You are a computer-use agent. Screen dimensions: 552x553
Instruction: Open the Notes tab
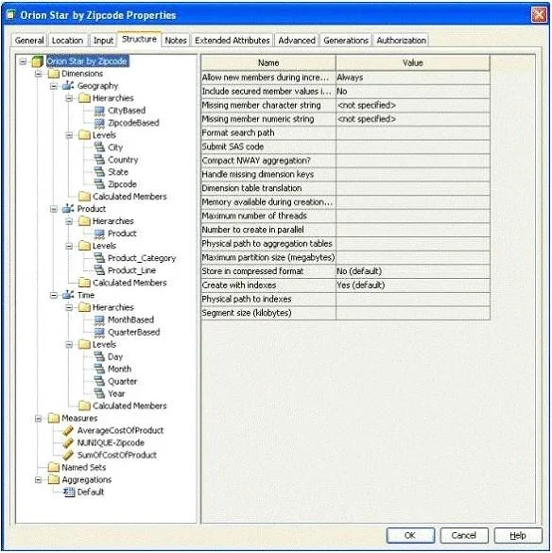[176, 41]
